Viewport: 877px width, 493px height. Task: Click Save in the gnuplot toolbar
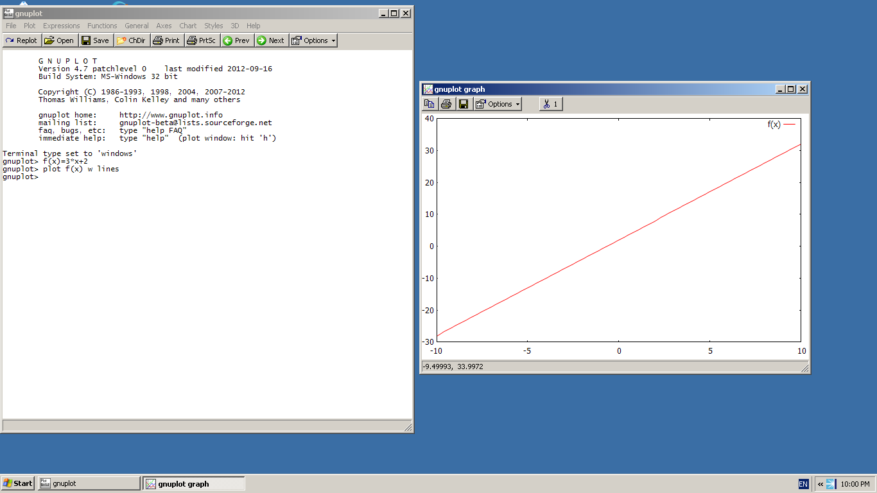point(96,40)
